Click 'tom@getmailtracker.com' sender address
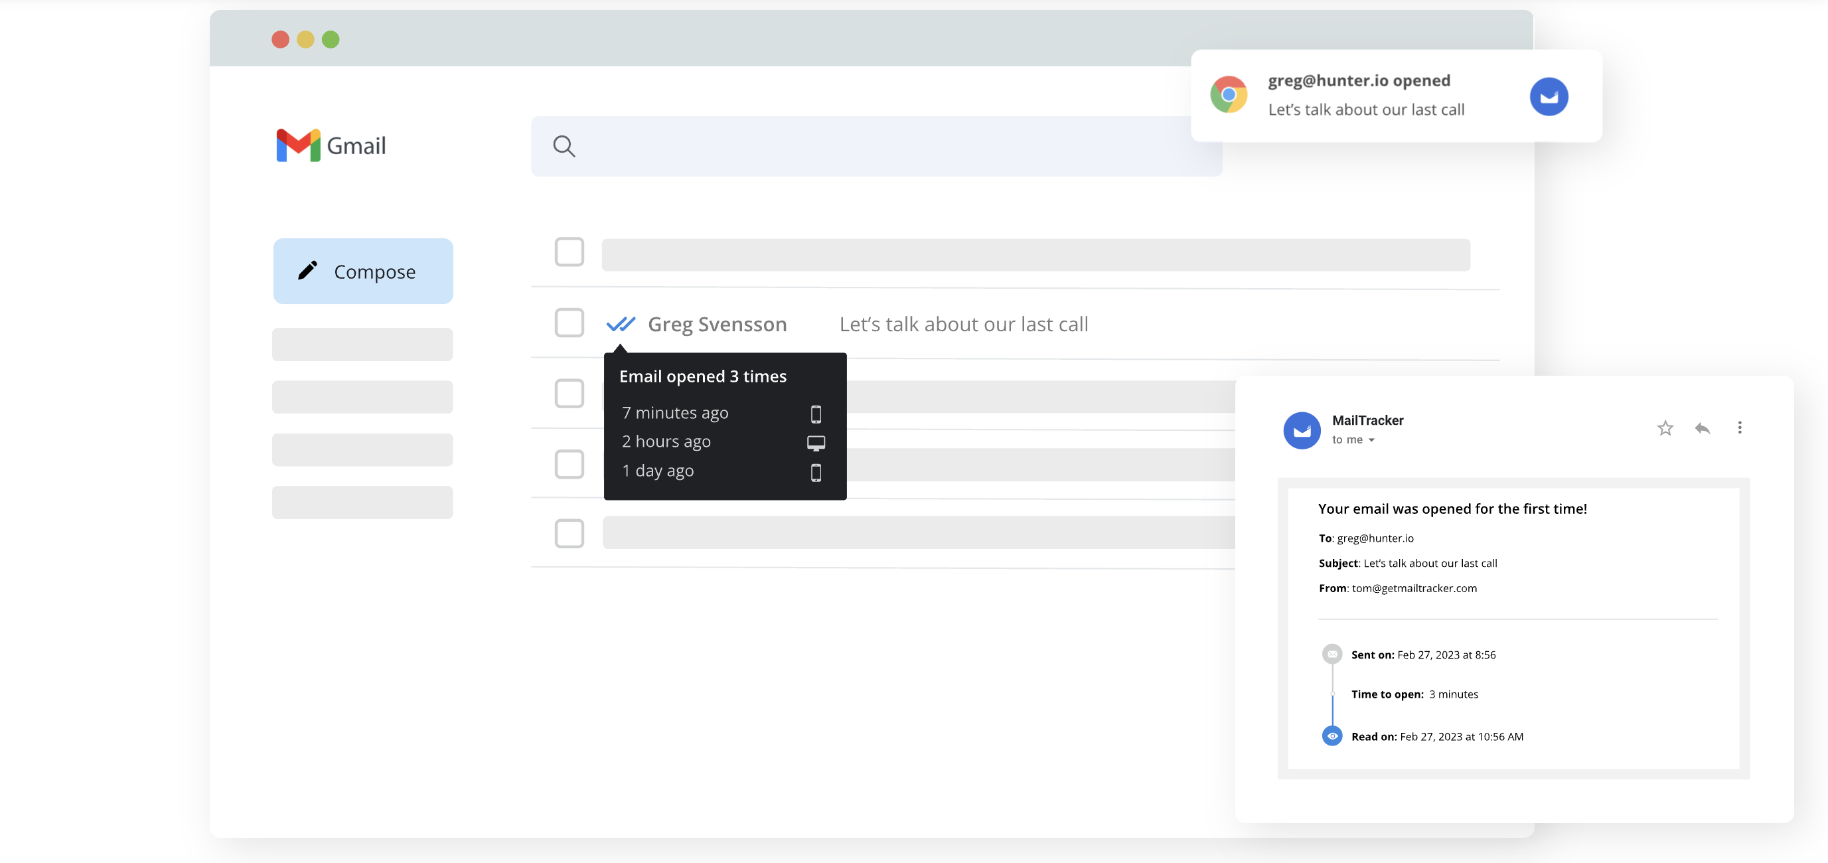 pos(1414,588)
